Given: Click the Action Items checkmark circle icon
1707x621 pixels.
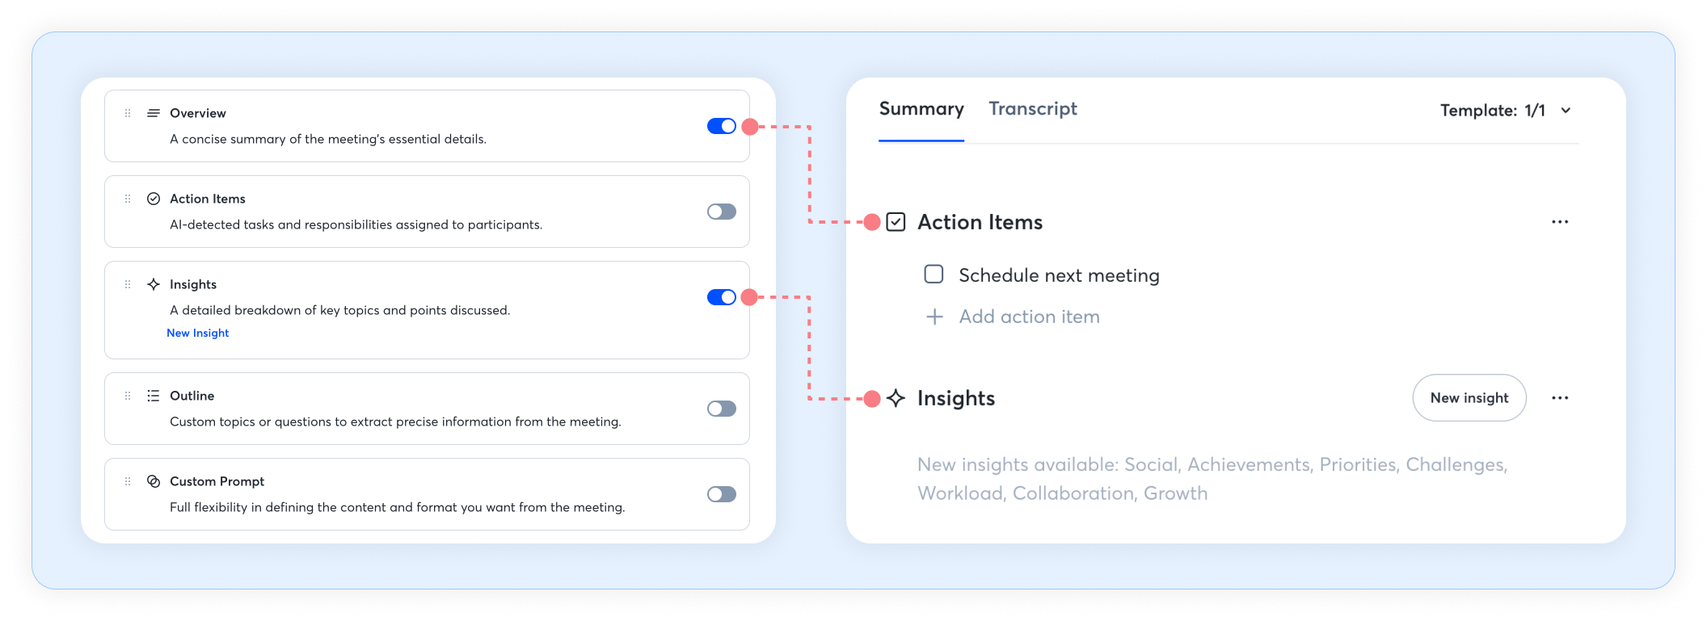Looking at the screenshot, I should (153, 199).
